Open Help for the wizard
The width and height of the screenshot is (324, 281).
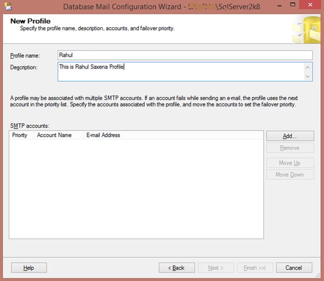tap(29, 268)
